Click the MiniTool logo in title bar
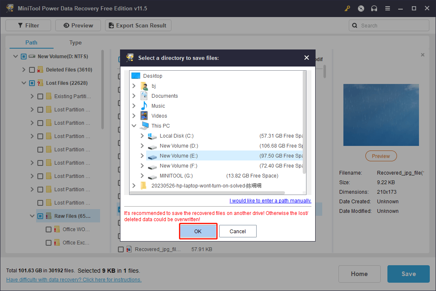 pos(10,8)
